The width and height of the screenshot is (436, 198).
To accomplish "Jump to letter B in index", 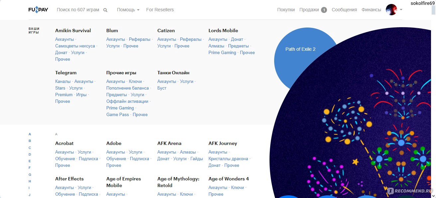I will [x=30, y=141].
